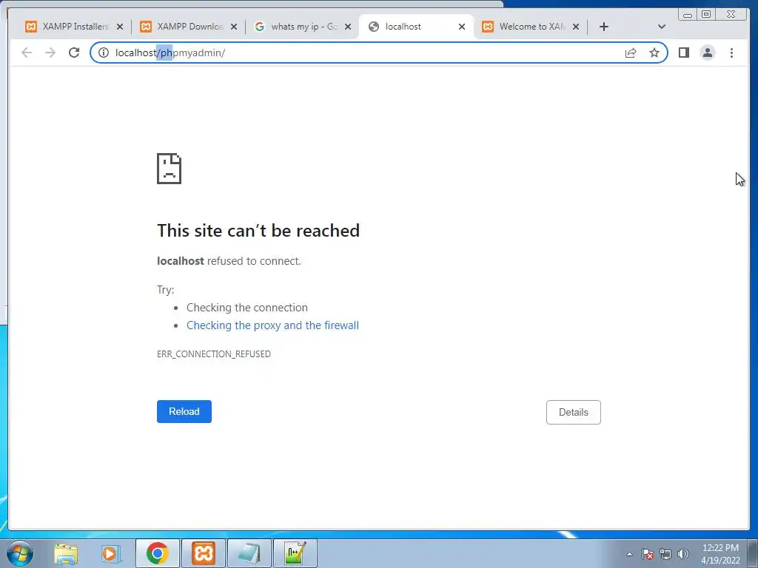The image size is (758, 568).
Task: Switch to whats my ip Google tab
Action: tap(297, 27)
